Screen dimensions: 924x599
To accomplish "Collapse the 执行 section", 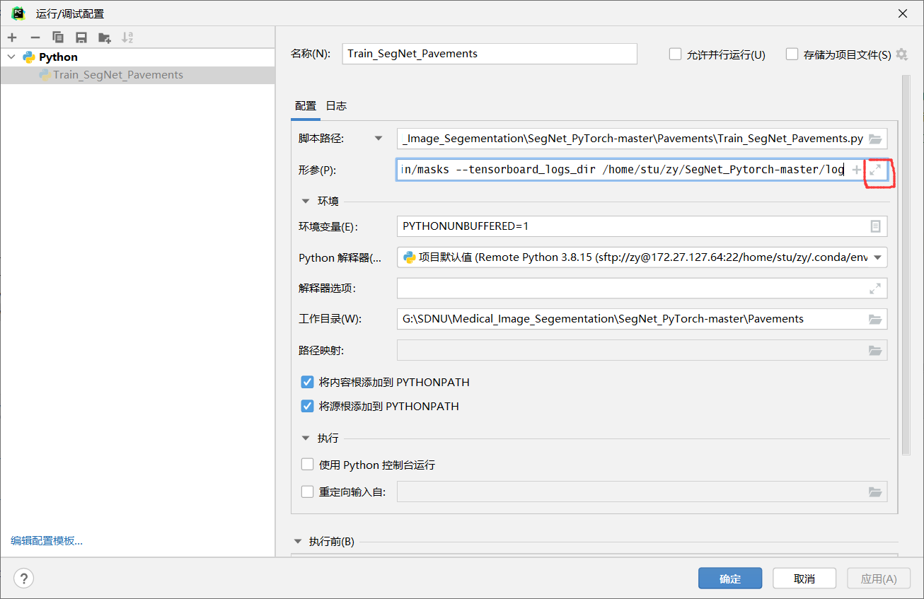I will pos(306,438).
